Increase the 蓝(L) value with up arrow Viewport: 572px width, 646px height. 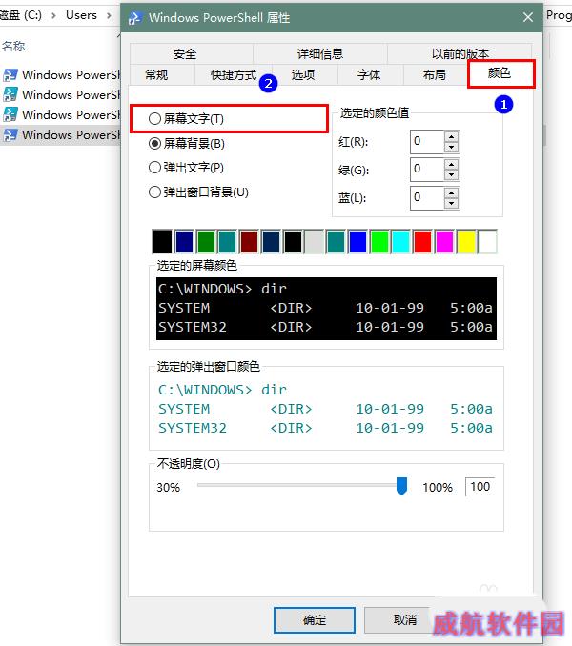tap(452, 193)
